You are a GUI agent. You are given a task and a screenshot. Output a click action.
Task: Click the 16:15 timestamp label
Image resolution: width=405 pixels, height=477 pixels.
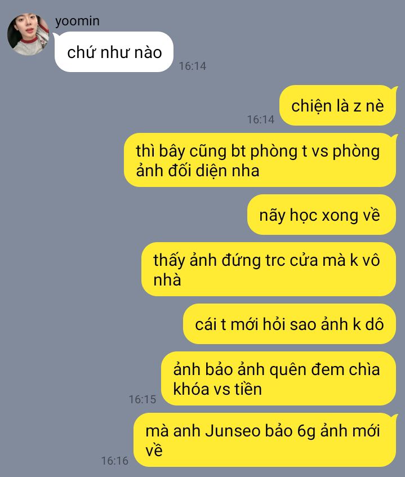tap(142, 399)
